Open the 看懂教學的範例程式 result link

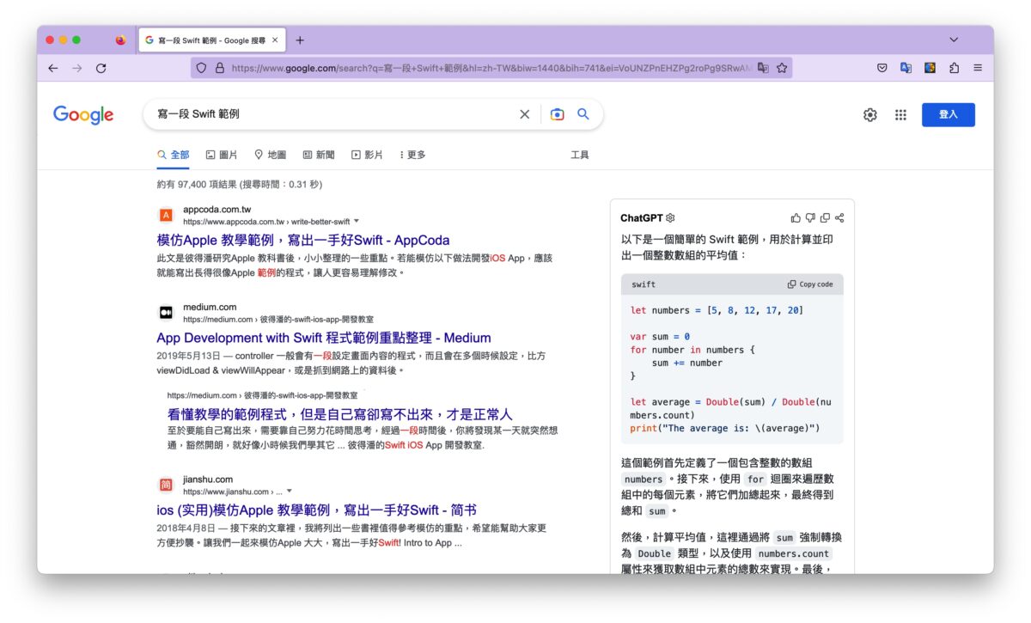[339, 414]
